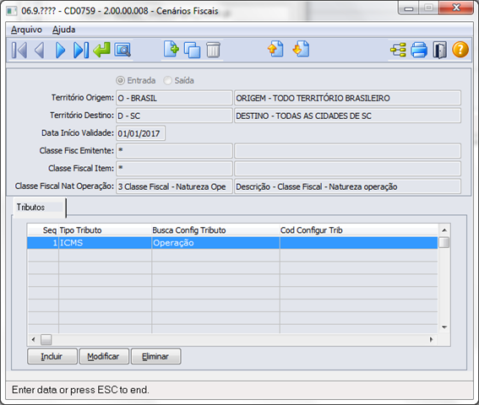
Task: Switch to the Tributos tab
Action: point(39,208)
